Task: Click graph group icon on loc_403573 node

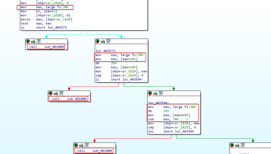Action: tap(108, 41)
